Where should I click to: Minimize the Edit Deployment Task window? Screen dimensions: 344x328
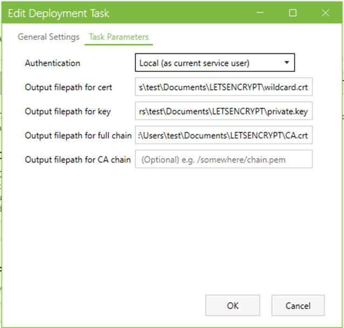(x=260, y=13)
